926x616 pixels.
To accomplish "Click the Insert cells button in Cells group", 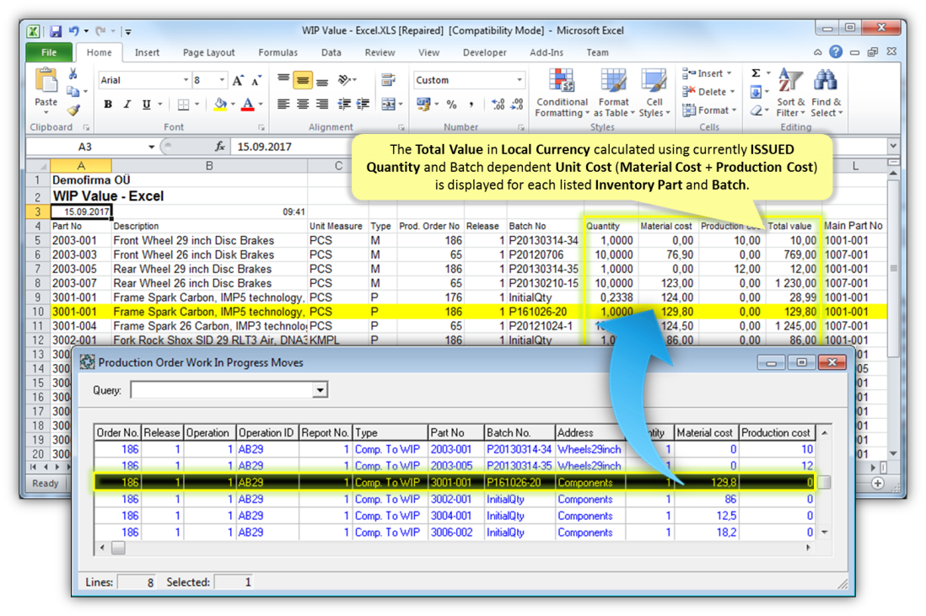I will pos(708,73).
